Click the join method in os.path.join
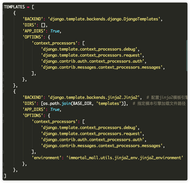The width and height of the screenshot is (190, 183). pos(66,104)
